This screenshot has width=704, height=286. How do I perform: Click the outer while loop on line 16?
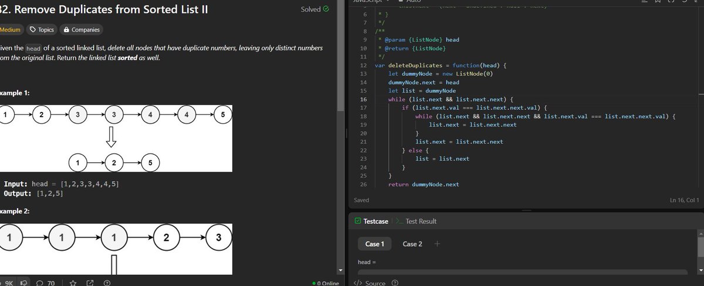(451, 100)
